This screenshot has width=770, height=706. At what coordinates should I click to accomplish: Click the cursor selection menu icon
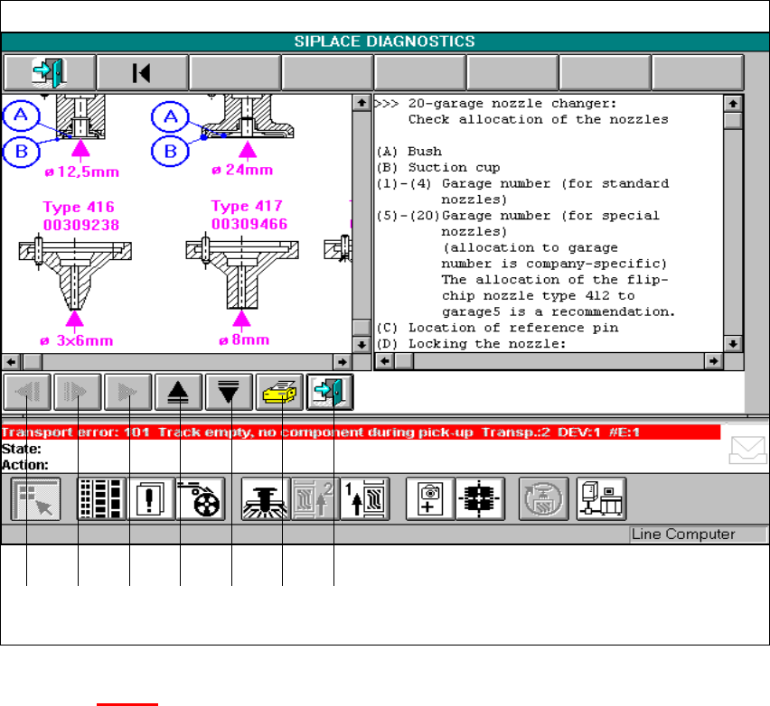(36, 499)
